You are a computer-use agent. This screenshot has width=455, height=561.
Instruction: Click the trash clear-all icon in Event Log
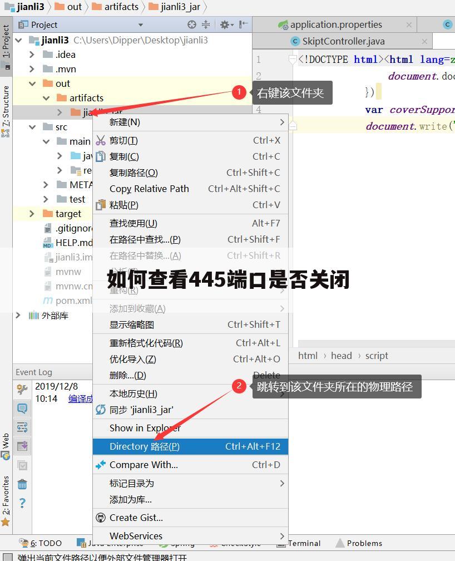click(22, 484)
